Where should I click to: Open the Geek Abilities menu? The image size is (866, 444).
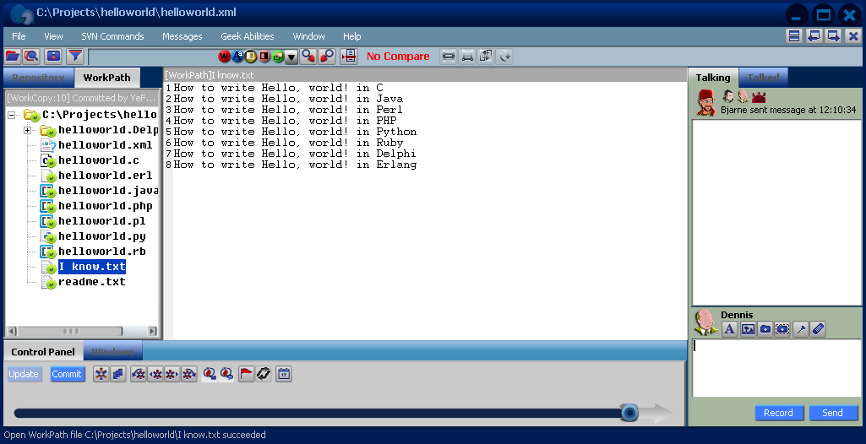tap(248, 36)
